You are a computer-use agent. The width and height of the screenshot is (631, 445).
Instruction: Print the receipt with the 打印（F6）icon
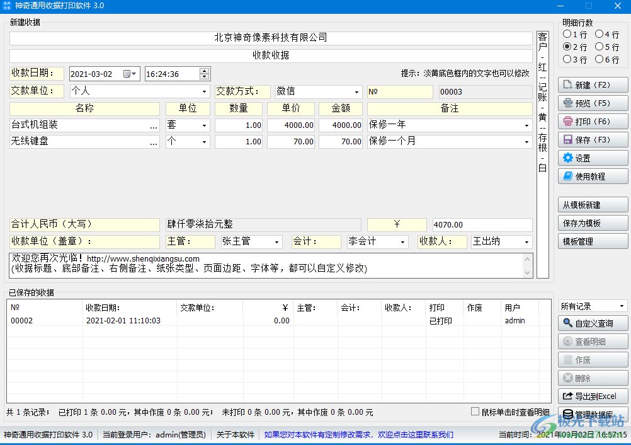(x=593, y=121)
